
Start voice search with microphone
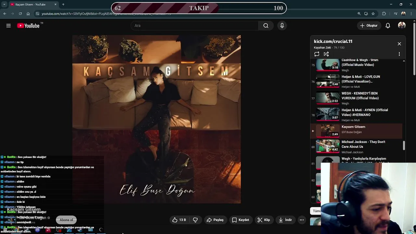click(282, 26)
